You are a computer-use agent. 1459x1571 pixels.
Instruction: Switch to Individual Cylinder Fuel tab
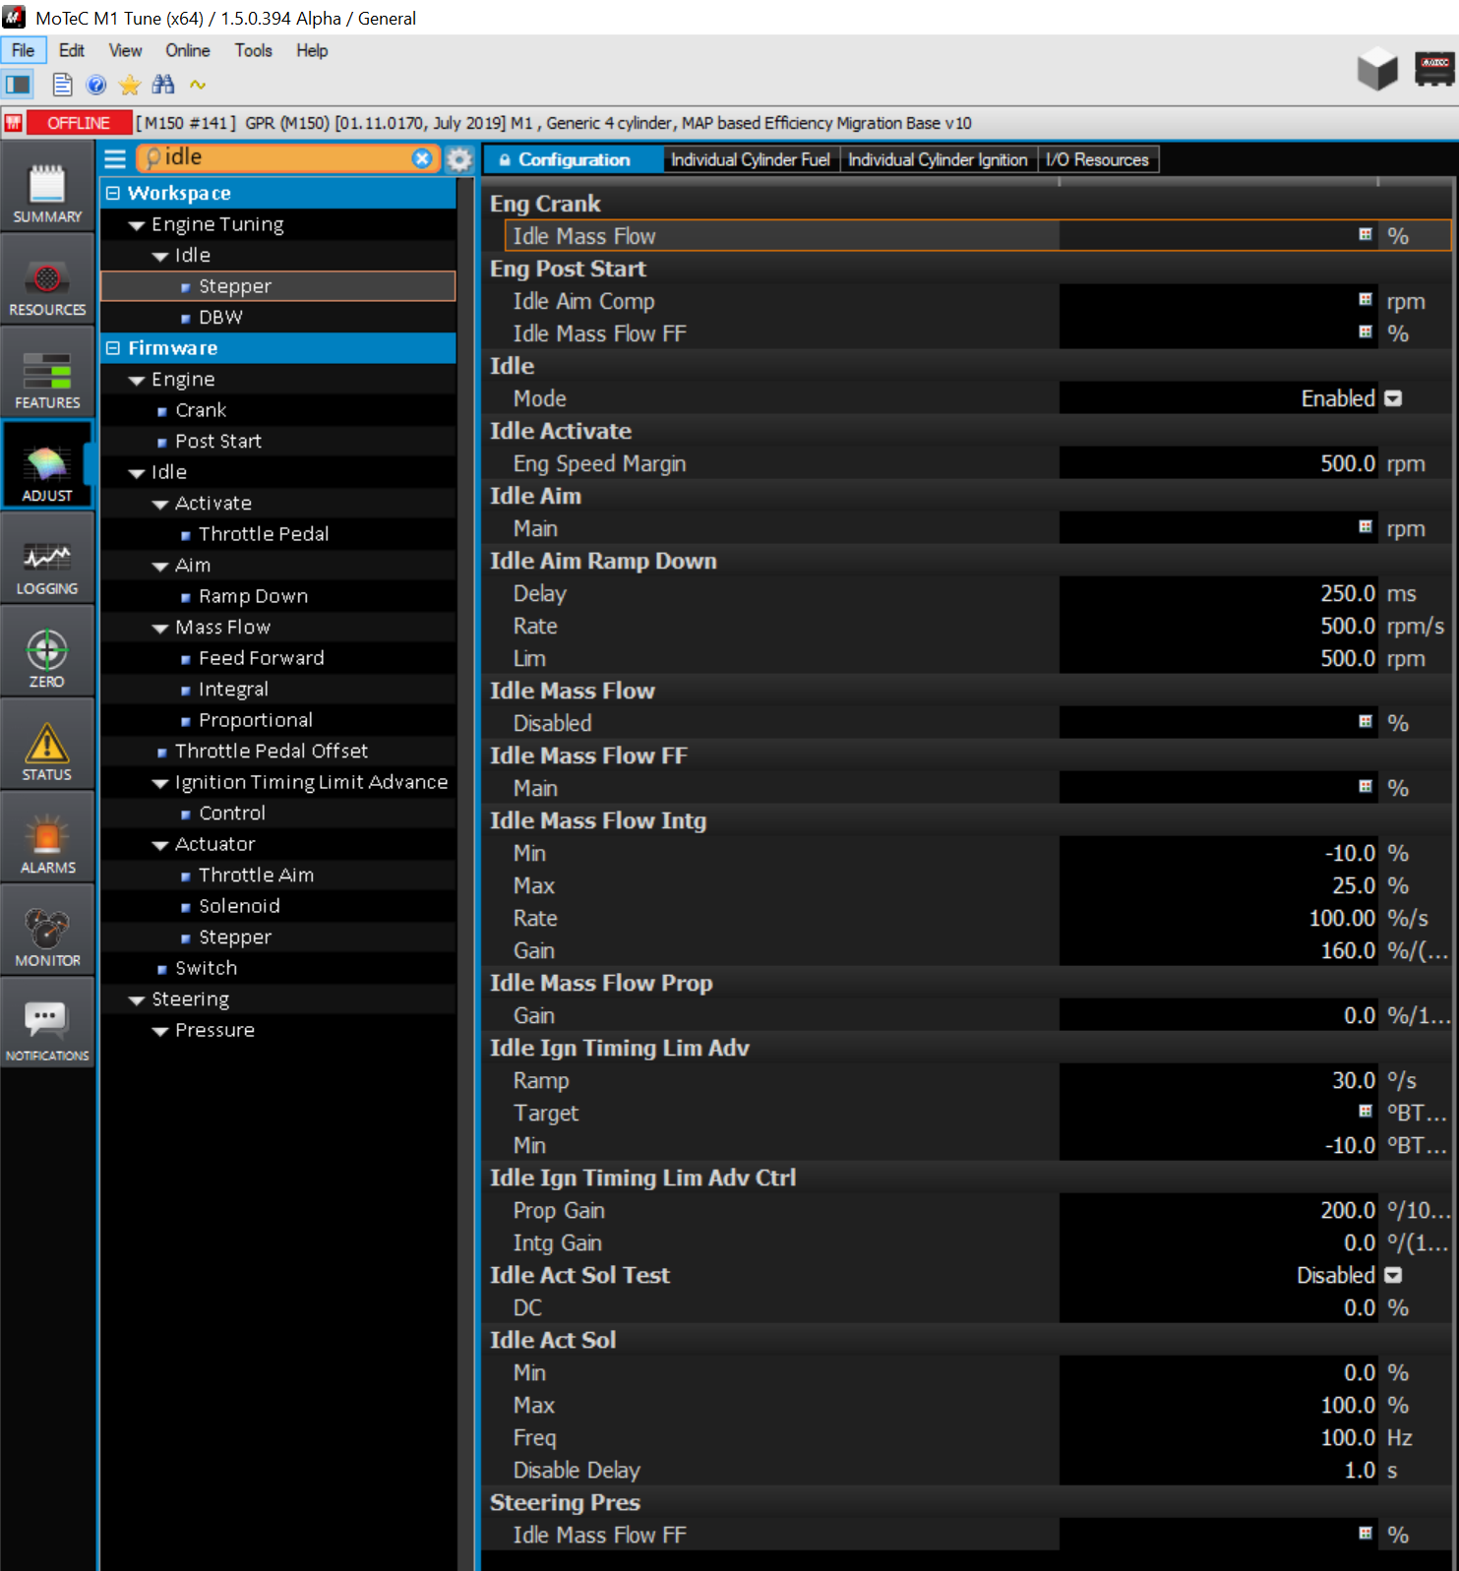(x=750, y=159)
